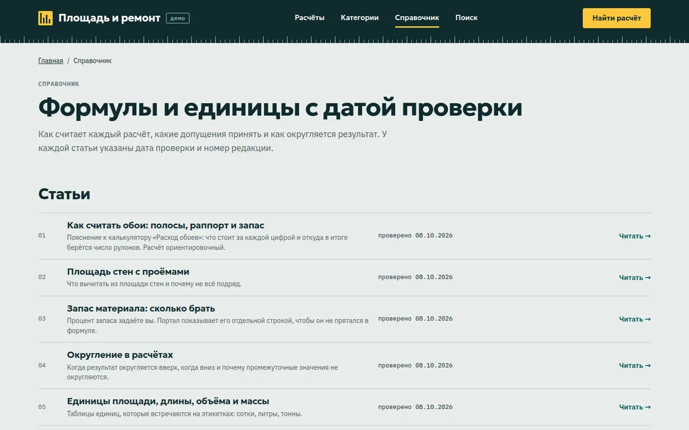Click the description «Что вычитать из площади стен»

pos(154,284)
